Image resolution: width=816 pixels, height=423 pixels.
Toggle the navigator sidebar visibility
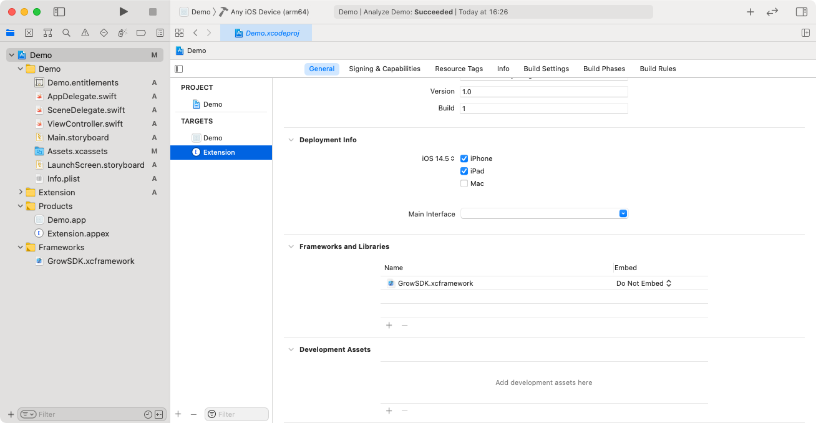click(x=59, y=12)
